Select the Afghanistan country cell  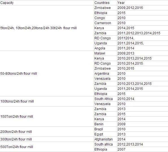[105, 139]
